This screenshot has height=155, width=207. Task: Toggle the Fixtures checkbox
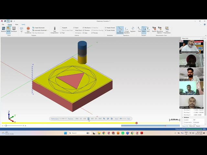[x=92, y=33]
